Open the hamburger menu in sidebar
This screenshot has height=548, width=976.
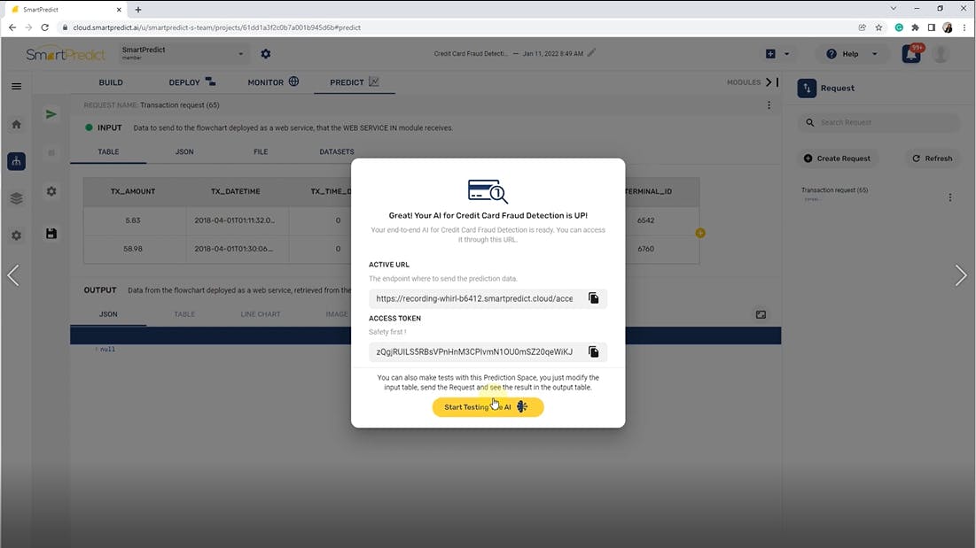[17, 87]
